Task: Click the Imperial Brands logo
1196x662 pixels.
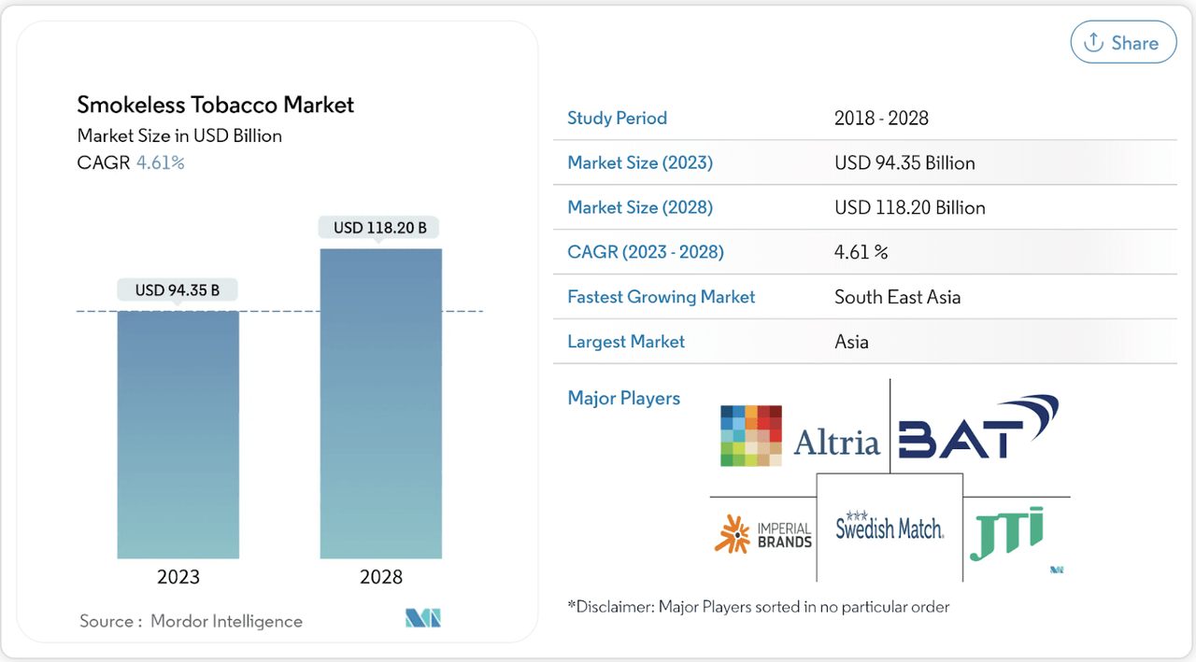Action: pyautogui.click(x=763, y=532)
